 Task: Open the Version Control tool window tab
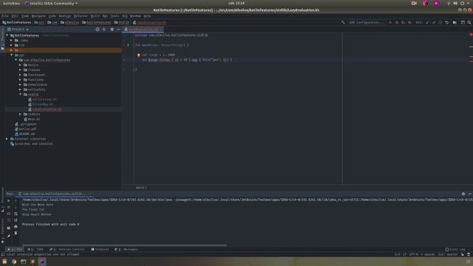67,250
